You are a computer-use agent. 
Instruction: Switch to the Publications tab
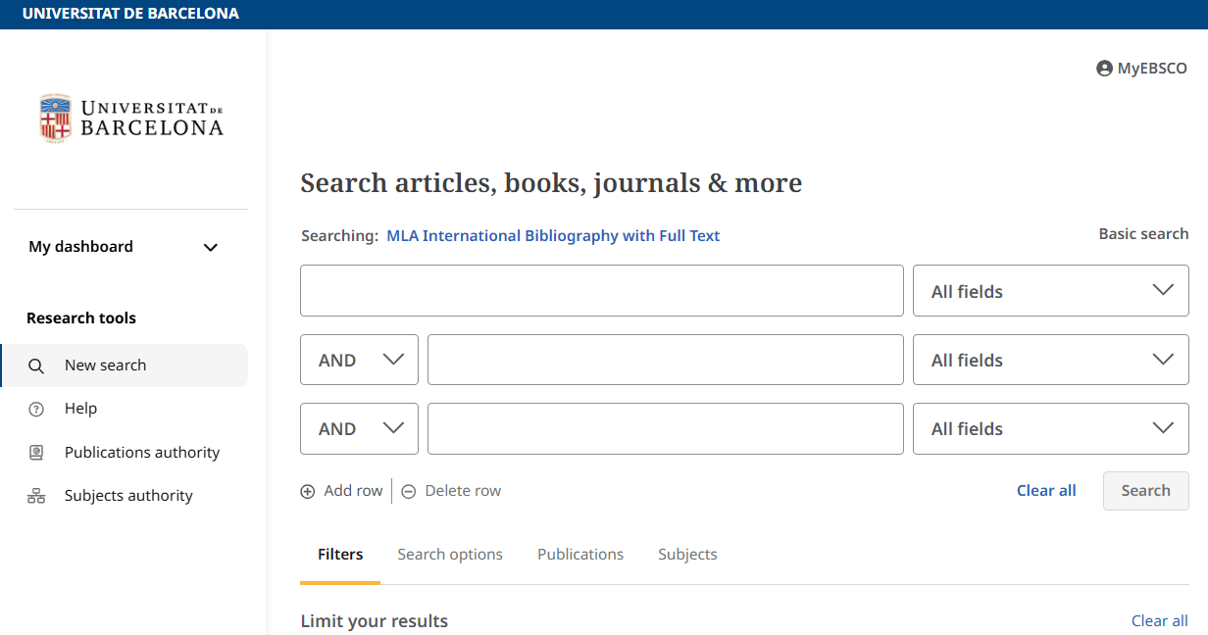click(580, 555)
